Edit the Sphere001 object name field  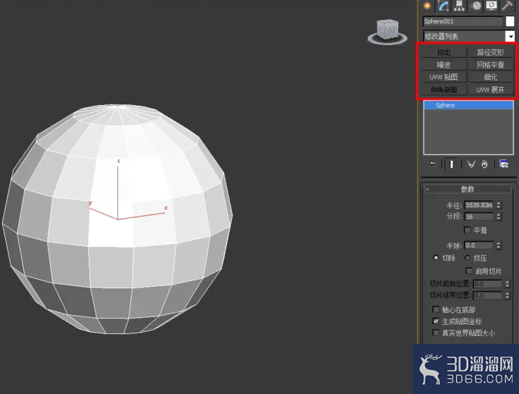tap(462, 21)
